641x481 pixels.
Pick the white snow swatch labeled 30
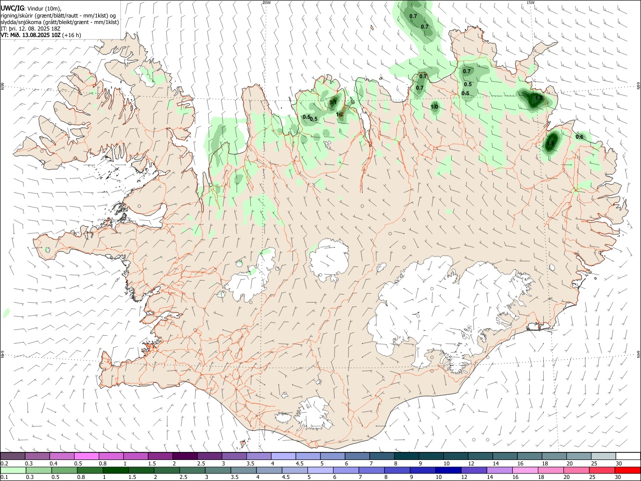pos(628,456)
